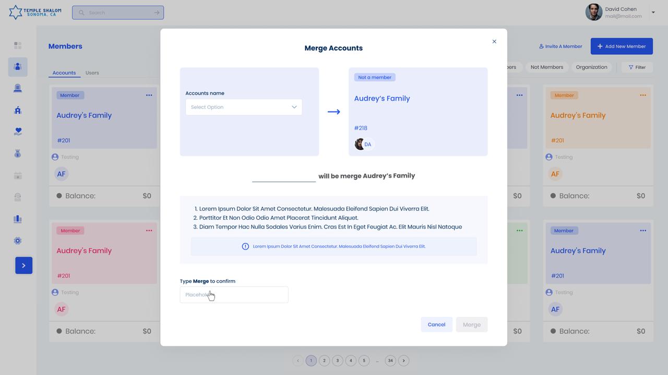The width and height of the screenshot is (668, 375).
Task: Select the Members people icon in sidebar
Action: (x=18, y=67)
